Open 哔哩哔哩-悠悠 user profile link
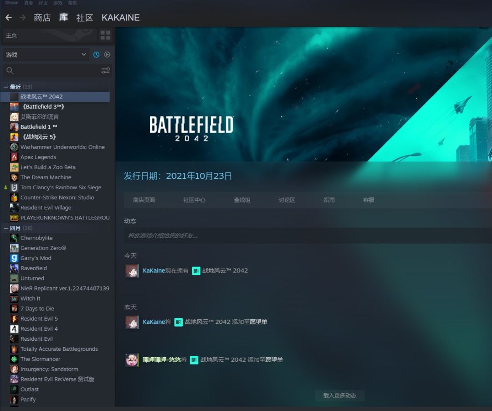The width and height of the screenshot is (492, 411). click(162, 360)
